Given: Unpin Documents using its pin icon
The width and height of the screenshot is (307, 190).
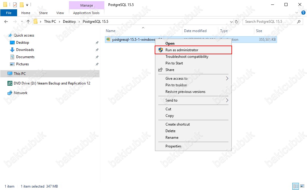Looking at the screenshot, I should point(97,57).
